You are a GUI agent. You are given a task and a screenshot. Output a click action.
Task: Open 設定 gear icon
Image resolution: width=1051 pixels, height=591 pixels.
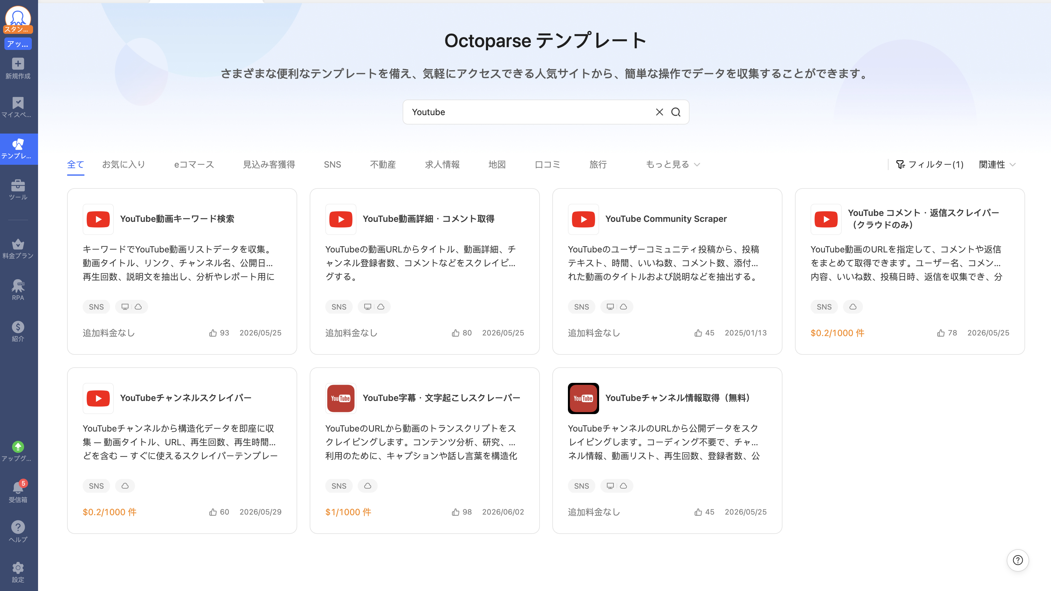click(18, 568)
